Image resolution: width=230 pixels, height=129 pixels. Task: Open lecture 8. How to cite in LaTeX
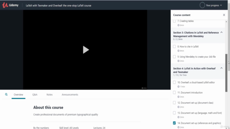coord(188,47)
